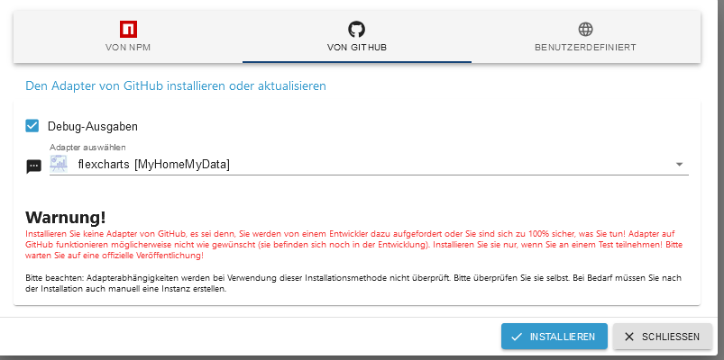Click the Debug-Ausgaben label text
This screenshot has height=360, width=724.
point(93,126)
